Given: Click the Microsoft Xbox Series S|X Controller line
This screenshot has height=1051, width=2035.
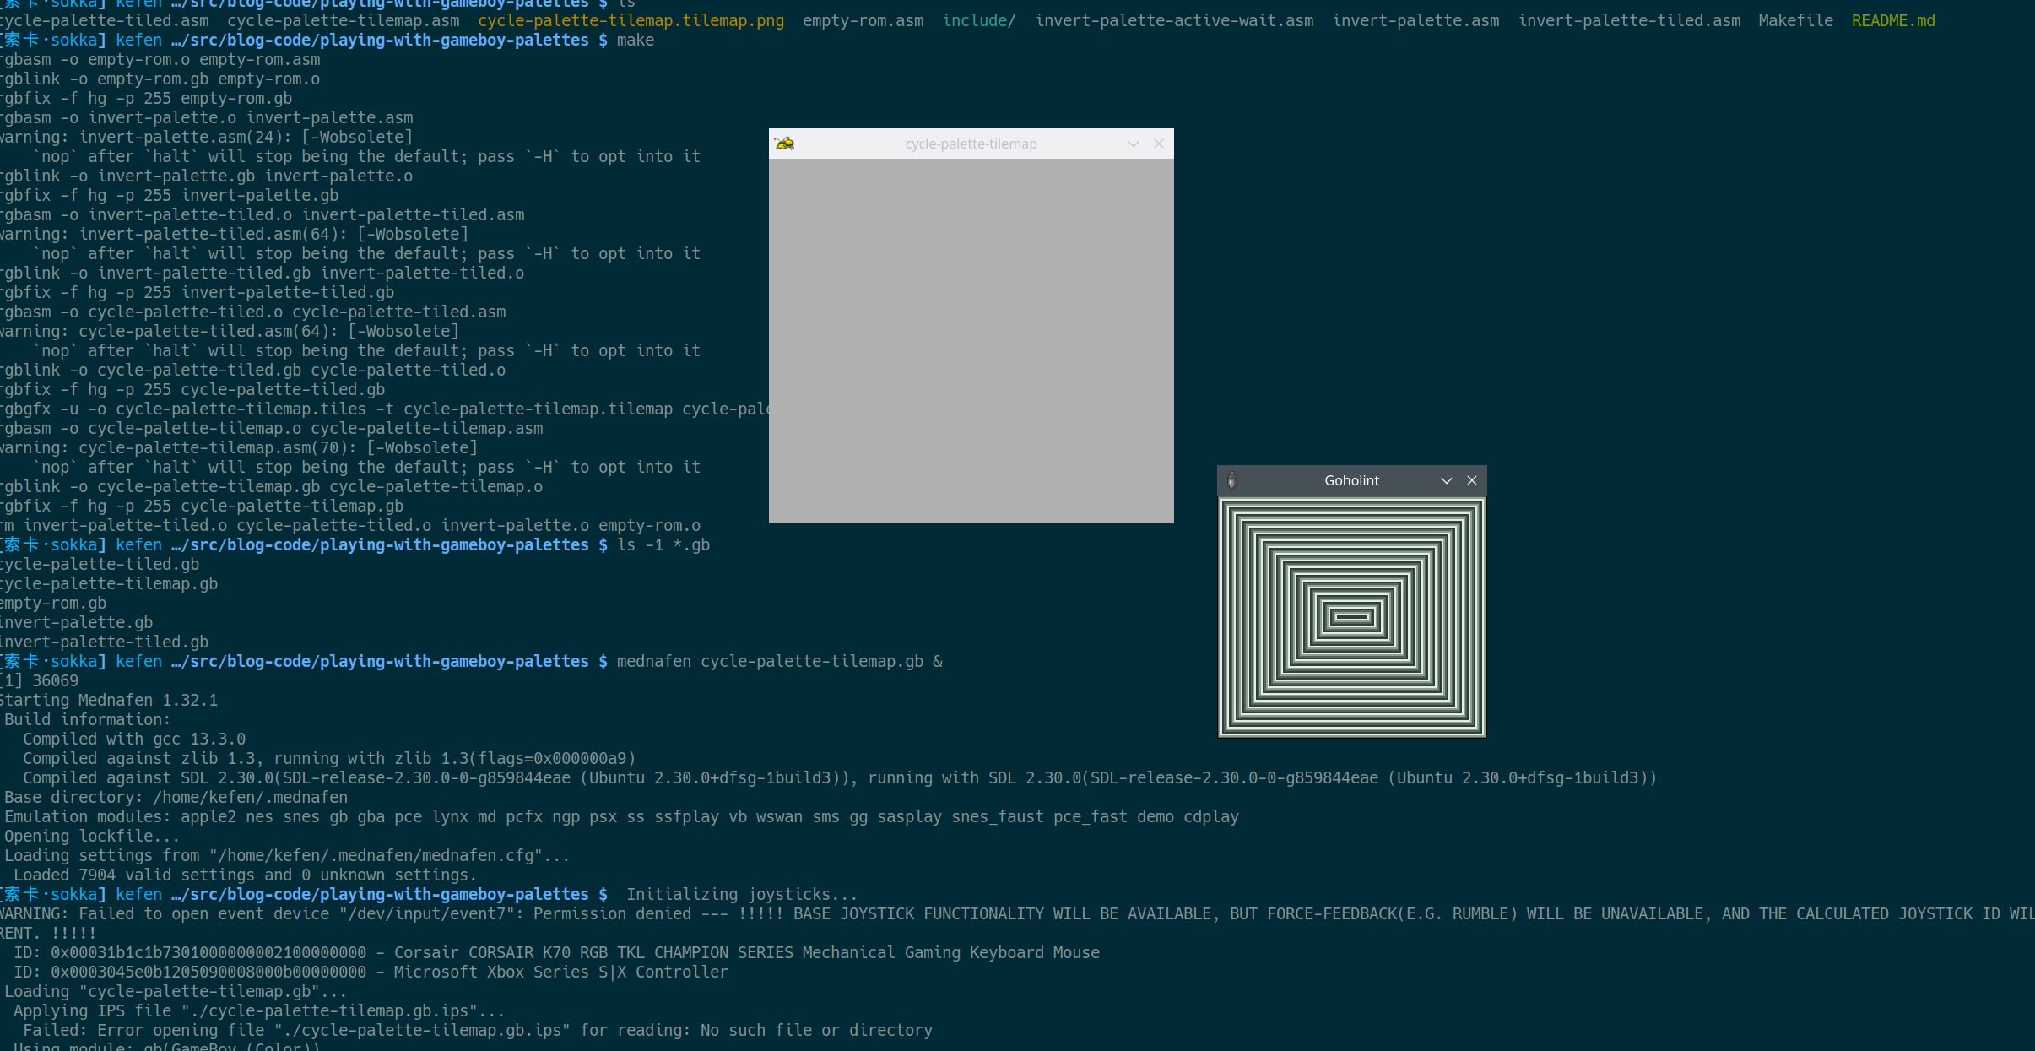Looking at the screenshot, I should pyautogui.click(x=371, y=972).
